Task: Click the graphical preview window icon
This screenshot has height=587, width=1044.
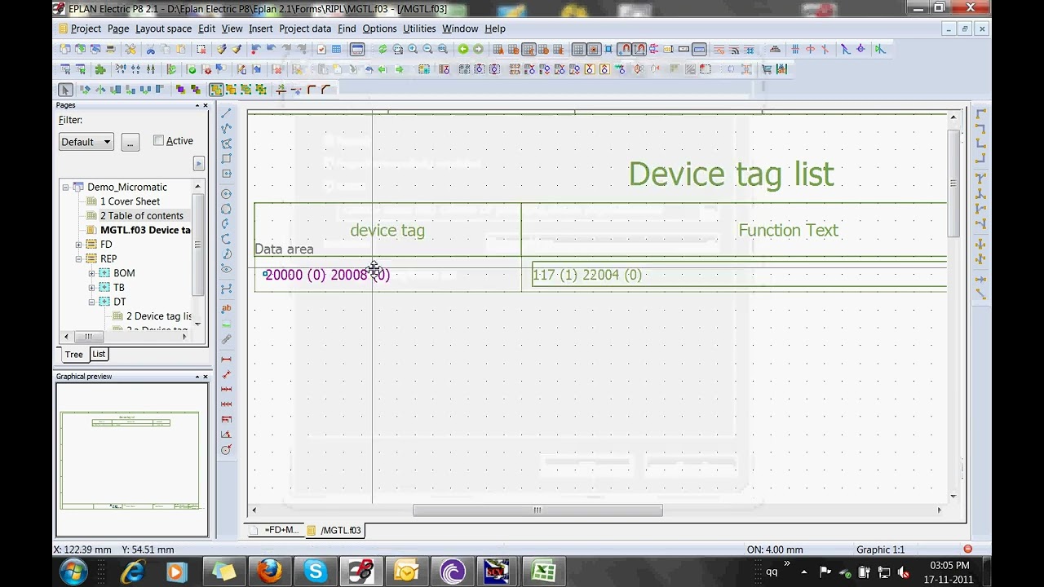Action: point(357,49)
